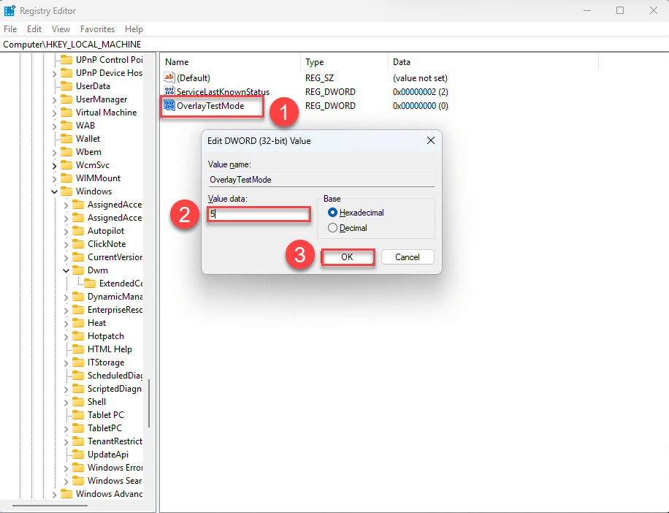This screenshot has height=513, width=669.
Task: Collapse the Windows tree node
Action: click(x=55, y=191)
